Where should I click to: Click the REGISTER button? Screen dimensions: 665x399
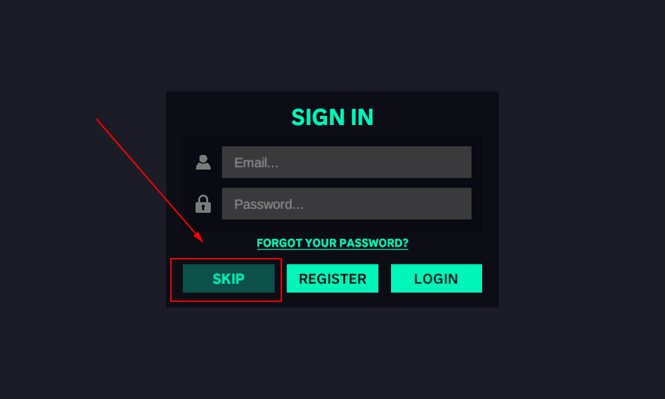pos(332,278)
